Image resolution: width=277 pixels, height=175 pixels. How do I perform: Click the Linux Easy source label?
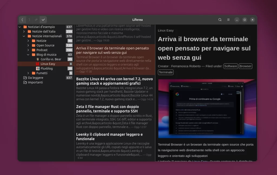pyautogui.click(x=166, y=30)
